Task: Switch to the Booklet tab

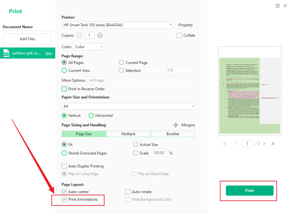Action: click(x=173, y=134)
